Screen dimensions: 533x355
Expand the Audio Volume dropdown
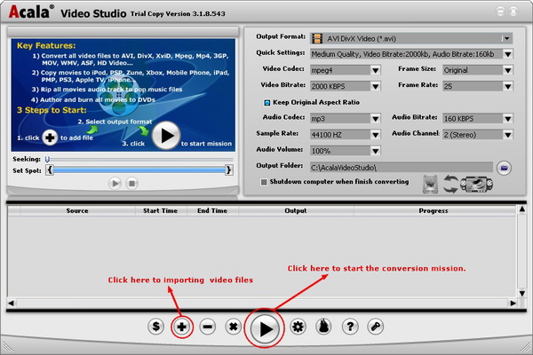pyautogui.click(x=375, y=151)
